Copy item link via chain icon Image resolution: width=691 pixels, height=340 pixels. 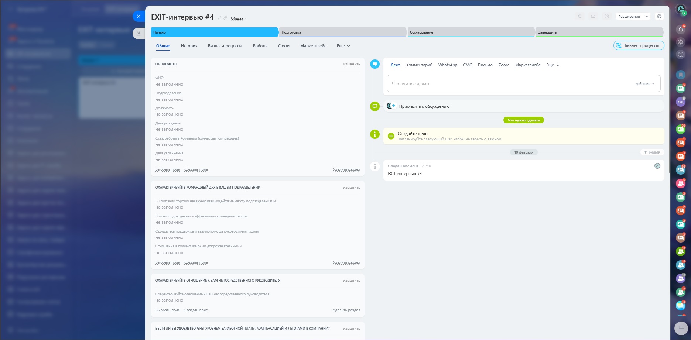(225, 18)
